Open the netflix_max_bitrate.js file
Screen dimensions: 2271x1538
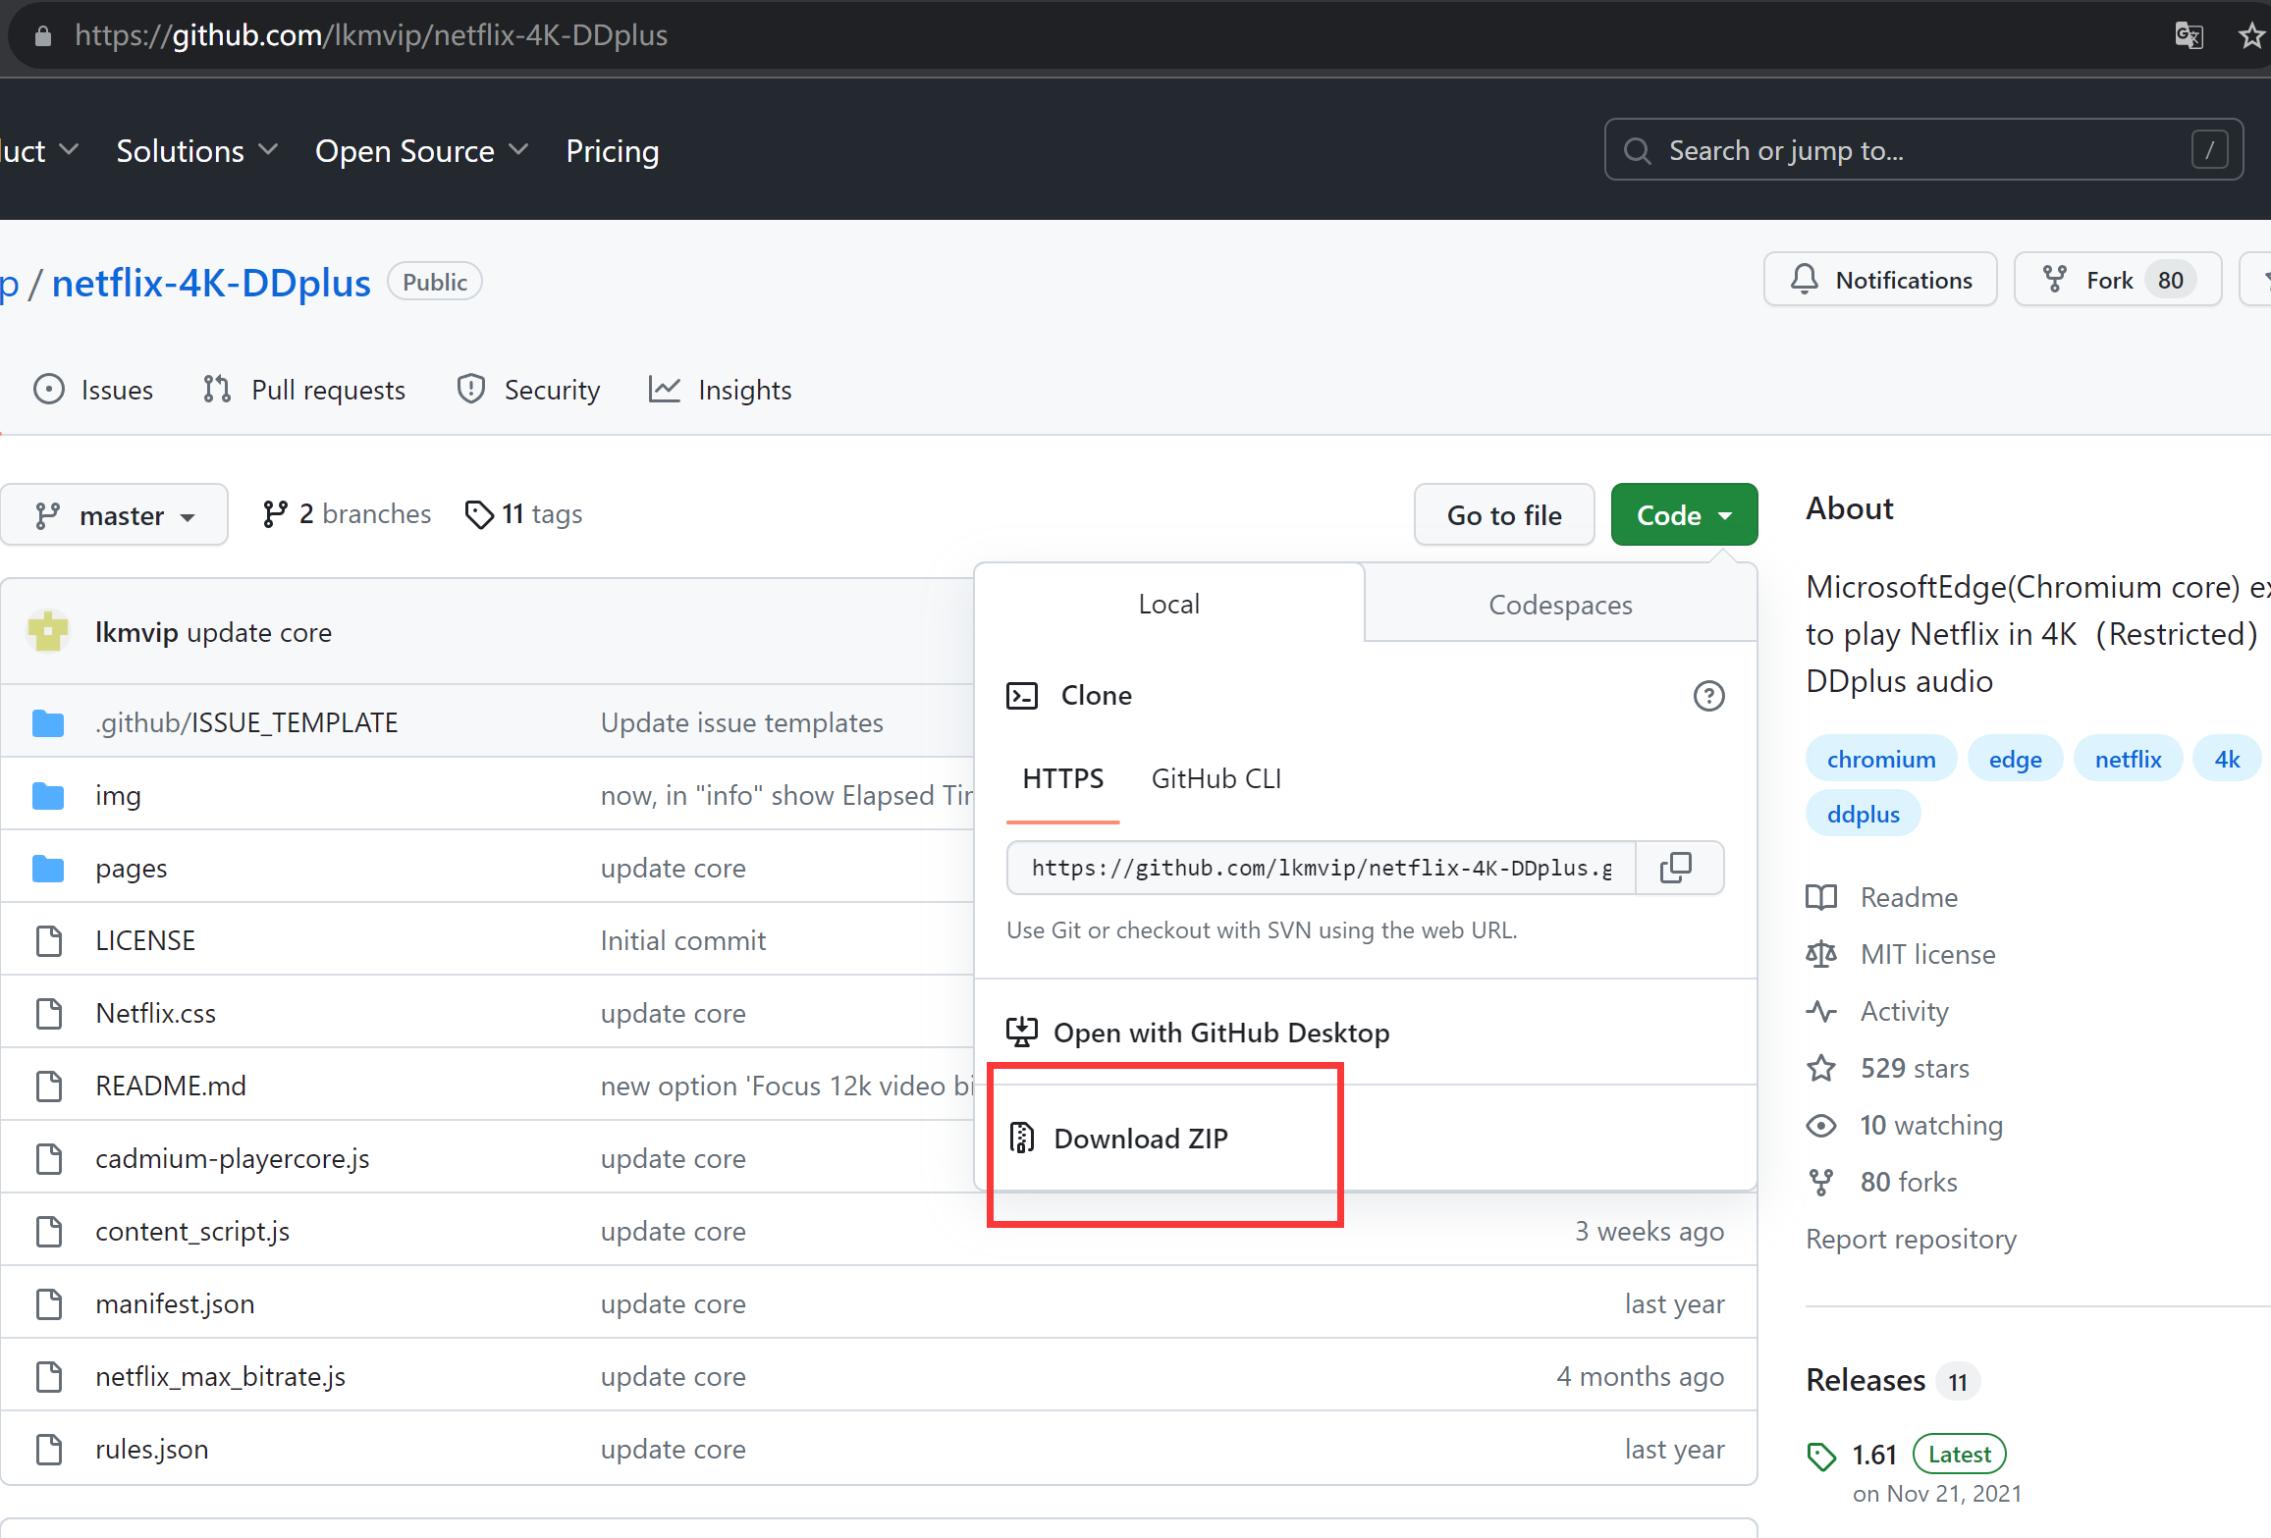221,1376
